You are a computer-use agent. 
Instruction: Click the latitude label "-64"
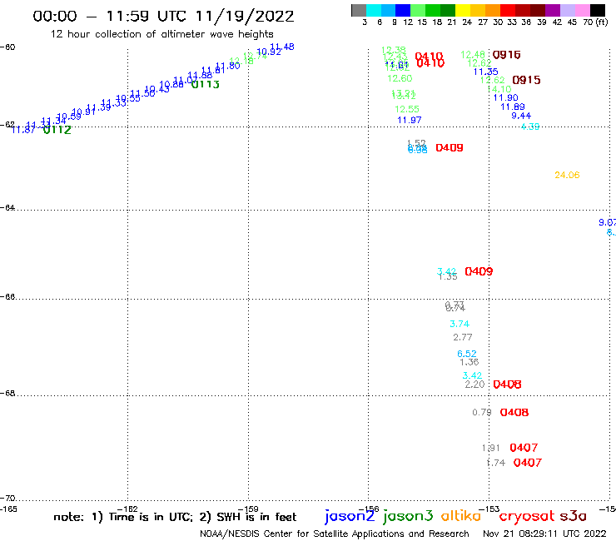[x=7, y=207]
